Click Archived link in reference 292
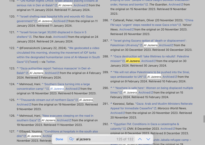 (x=168, y=129)
